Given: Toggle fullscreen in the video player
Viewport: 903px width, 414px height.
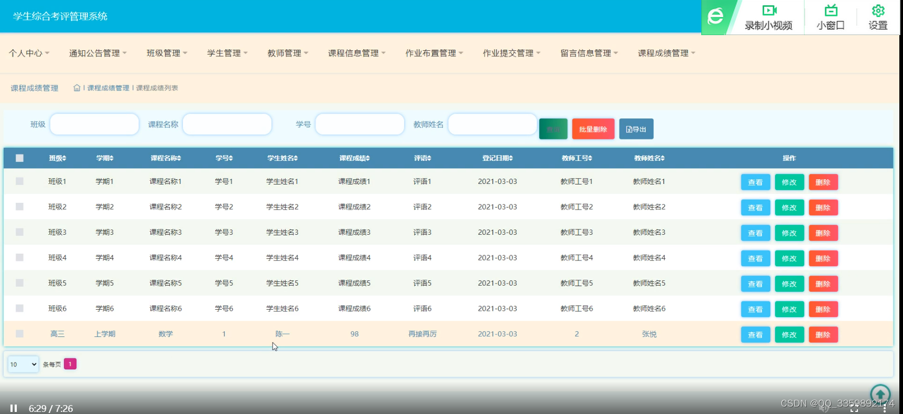Looking at the screenshot, I should point(854,408).
